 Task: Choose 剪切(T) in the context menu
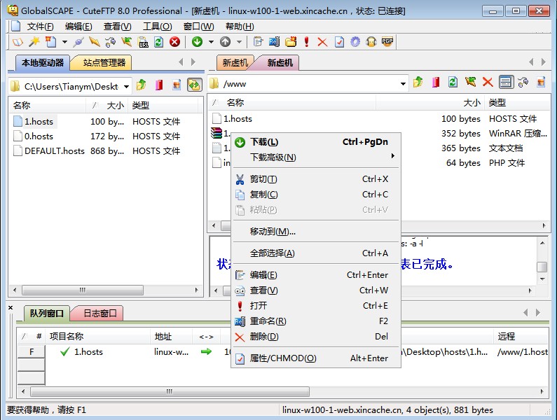[x=316, y=179]
